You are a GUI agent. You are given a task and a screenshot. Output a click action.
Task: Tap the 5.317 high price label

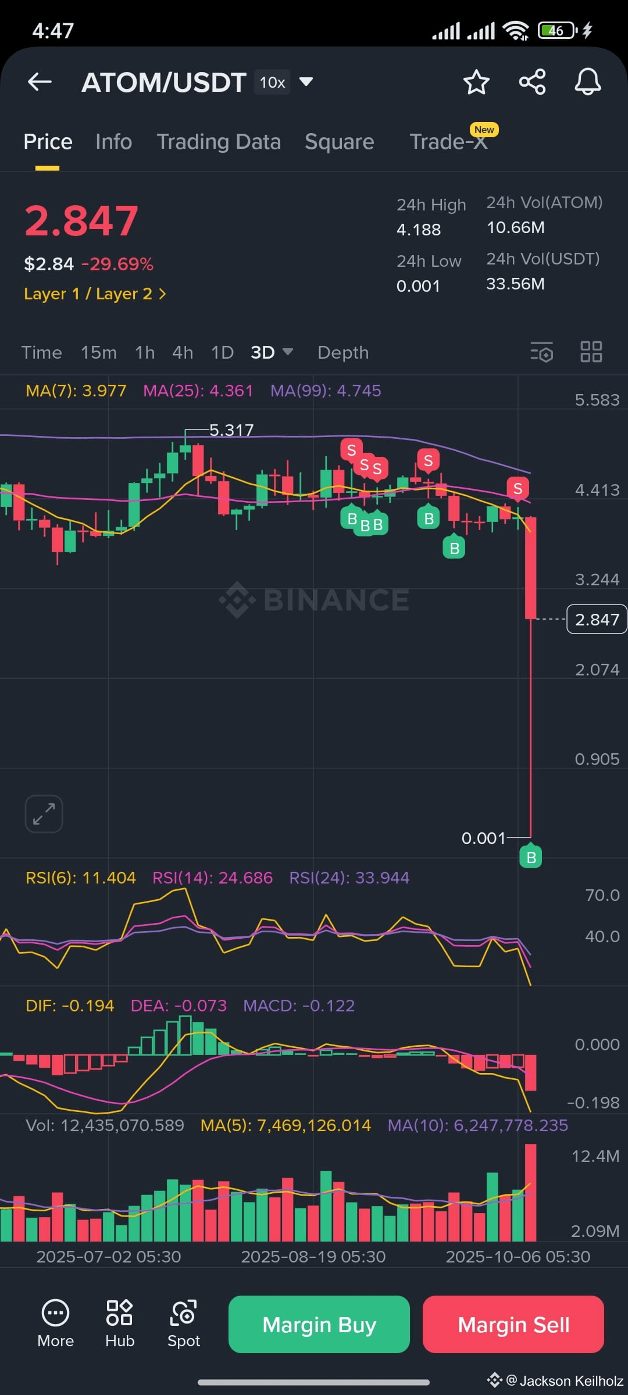tap(231, 430)
